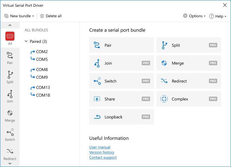Image resolution: width=231 pixels, height=167 pixels.
Task: Open the Options menu
Action: click(194, 16)
